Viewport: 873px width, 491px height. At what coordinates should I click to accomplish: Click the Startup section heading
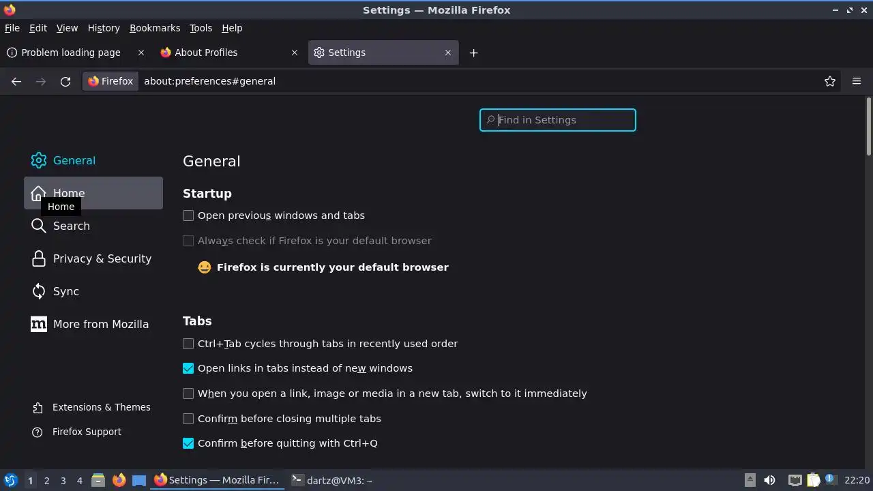[207, 194]
